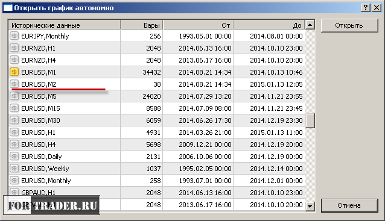Select the EURUSD,Daily row
This screenshot has height=221, width=385.
click(x=157, y=157)
